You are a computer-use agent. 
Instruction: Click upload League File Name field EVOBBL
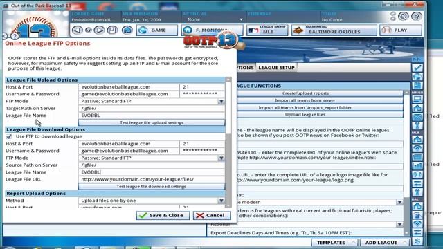click(152, 116)
